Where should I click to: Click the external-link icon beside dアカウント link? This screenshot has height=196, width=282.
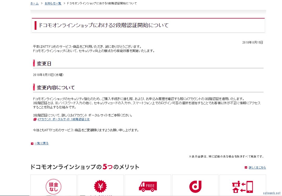[x=35, y=119]
